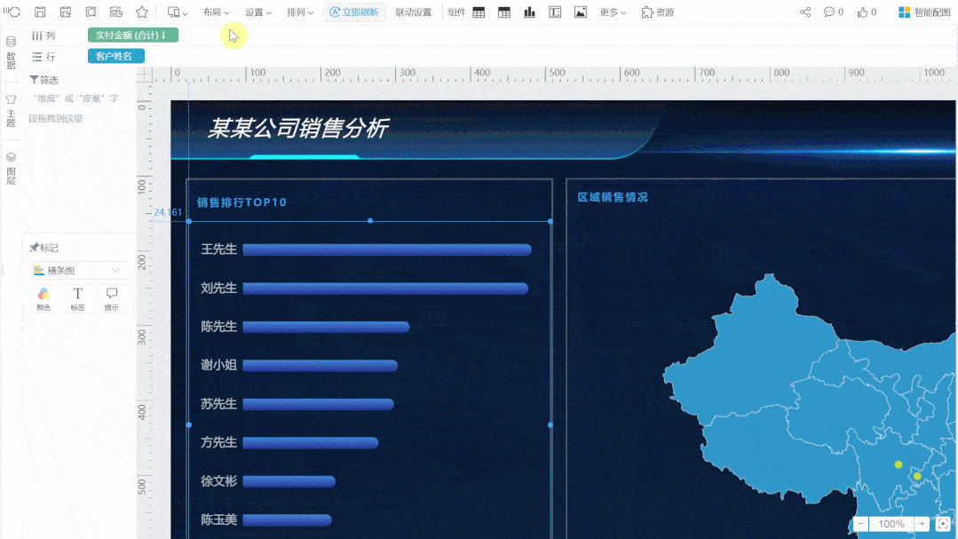
Task: Expand the 设置 settings dropdown
Action: click(x=258, y=12)
